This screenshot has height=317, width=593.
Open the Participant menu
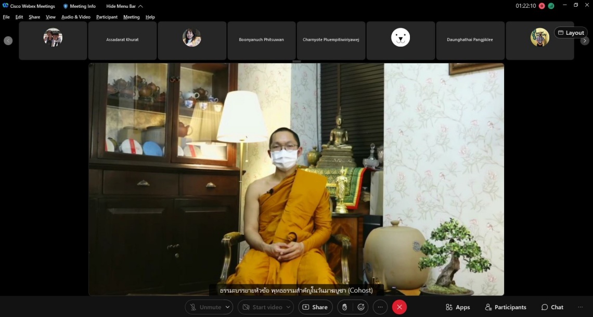click(x=107, y=17)
